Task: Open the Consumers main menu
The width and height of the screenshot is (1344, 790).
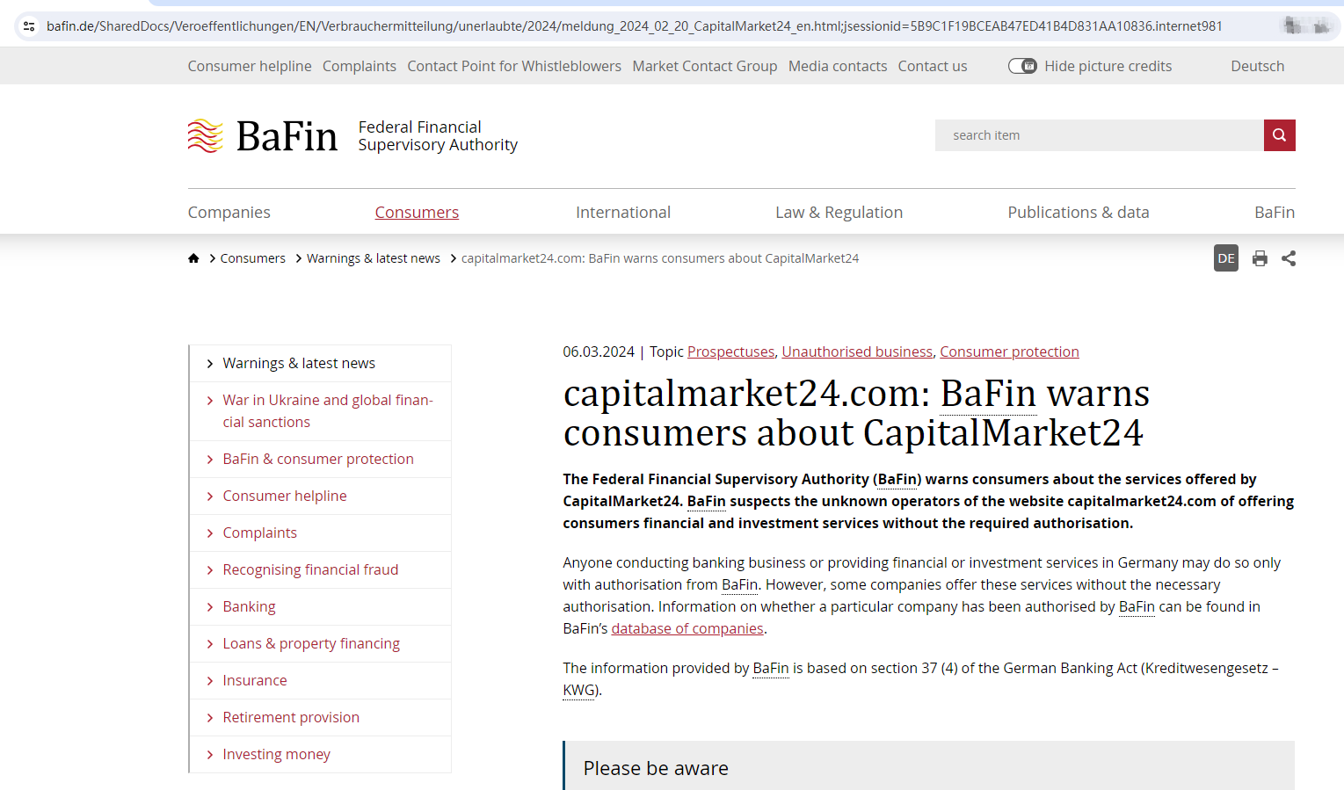Action: pyautogui.click(x=417, y=212)
